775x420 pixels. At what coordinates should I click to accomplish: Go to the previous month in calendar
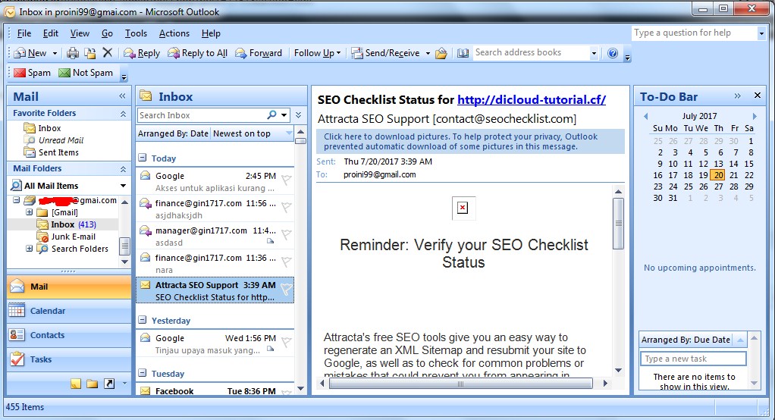[x=645, y=116]
